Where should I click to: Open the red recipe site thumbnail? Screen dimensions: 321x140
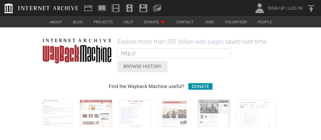pos(96,113)
